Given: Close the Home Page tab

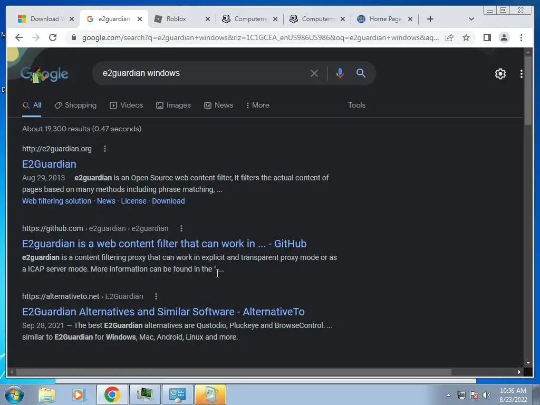Looking at the screenshot, I should coord(410,19).
